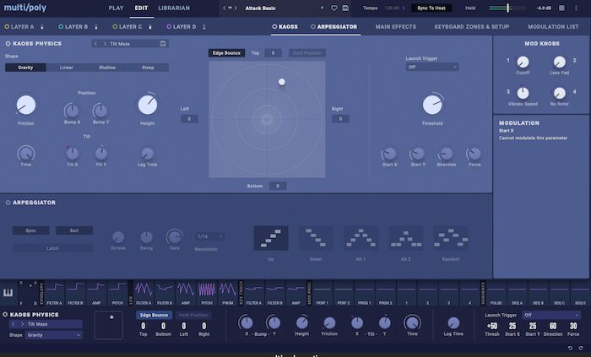
Task: Click the arpeggiator Sort button
Action: click(x=74, y=230)
